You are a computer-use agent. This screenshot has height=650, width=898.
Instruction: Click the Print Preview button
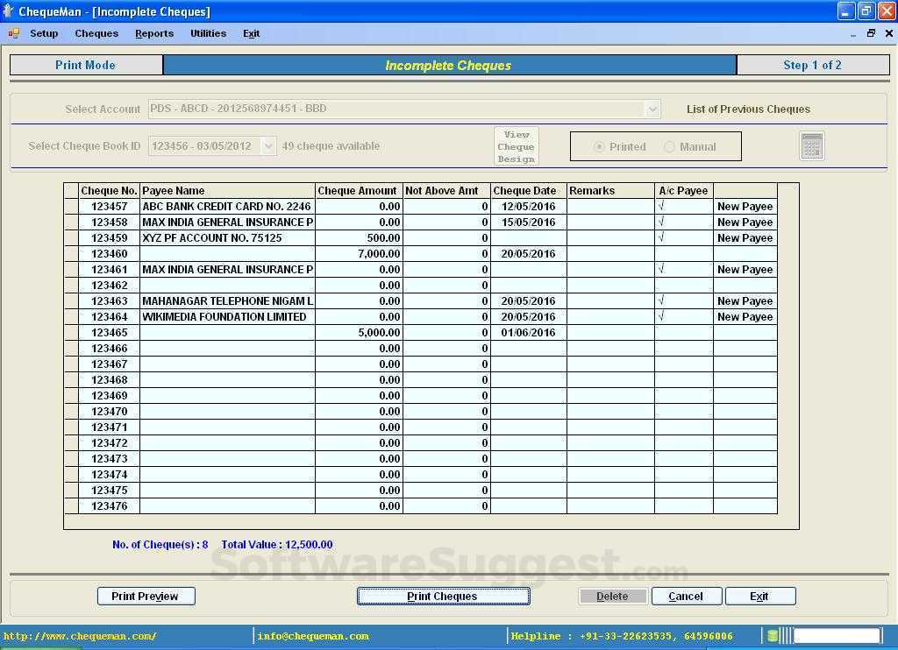pyautogui.click(x=146, y=596)
